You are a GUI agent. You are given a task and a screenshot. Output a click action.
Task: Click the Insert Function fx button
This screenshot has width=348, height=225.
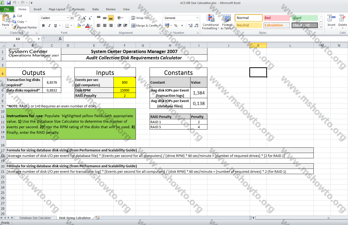click(60, 39)
